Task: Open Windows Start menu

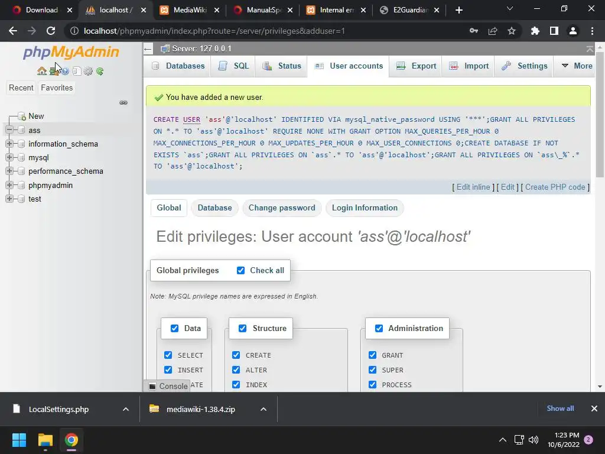Action: click(x=19, y=440)
